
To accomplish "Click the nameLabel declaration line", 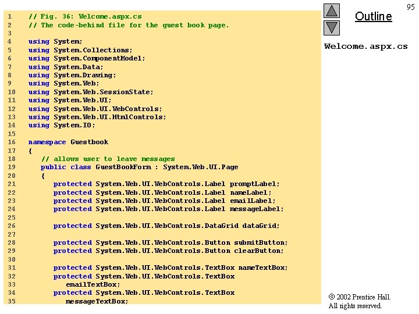I will pyautogui.click(x=162, y=193).
